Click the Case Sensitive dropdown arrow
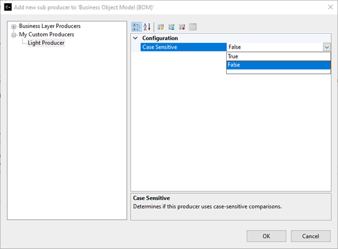338x249 pixels. pos(326,48)
